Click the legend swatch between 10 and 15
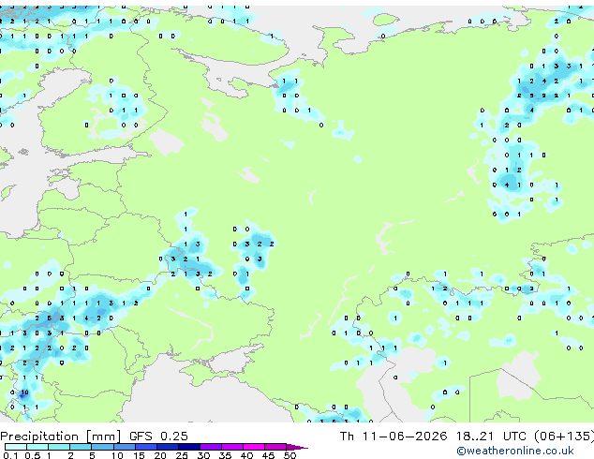 coord(125,447)
